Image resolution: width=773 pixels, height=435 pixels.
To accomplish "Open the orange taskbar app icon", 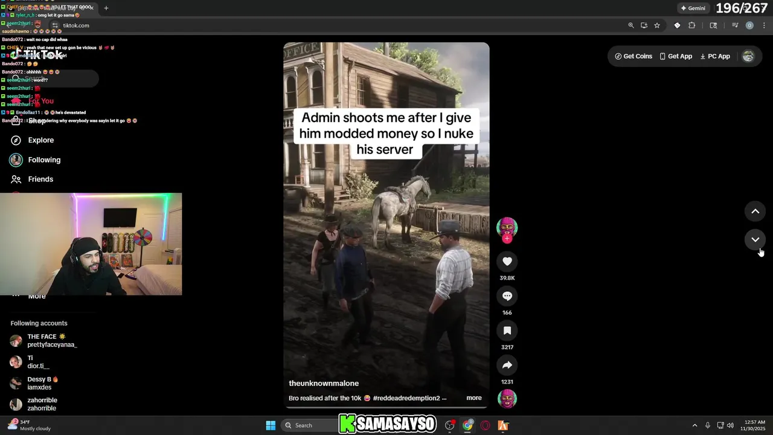I will click(x=502, y=425).
